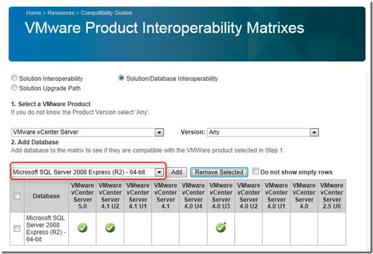
Task: Go to Home breadcrumb link
Action: click(34, 13)
